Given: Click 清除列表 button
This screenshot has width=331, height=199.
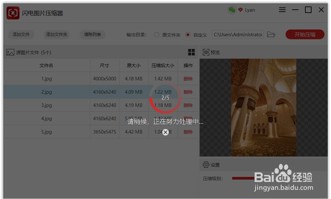Looking at the screenshot, I should [x=92, y=34].
